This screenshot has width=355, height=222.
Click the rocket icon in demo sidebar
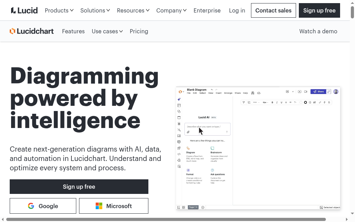(179, 148)
